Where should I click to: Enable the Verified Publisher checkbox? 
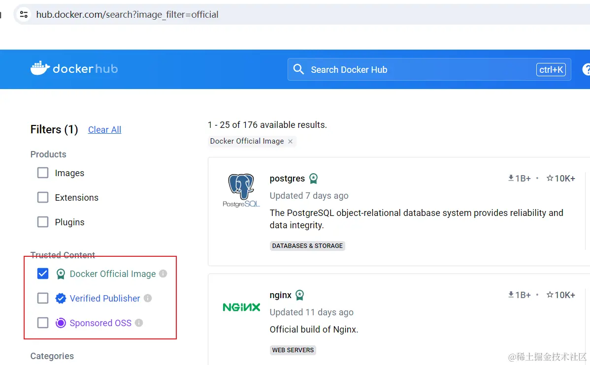coord(43,298)
